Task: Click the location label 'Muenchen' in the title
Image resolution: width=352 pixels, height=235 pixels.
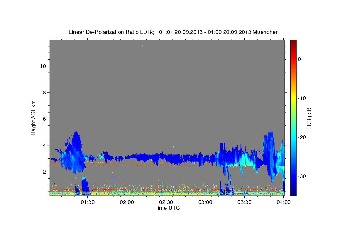Action: click(x=266, y=32)
